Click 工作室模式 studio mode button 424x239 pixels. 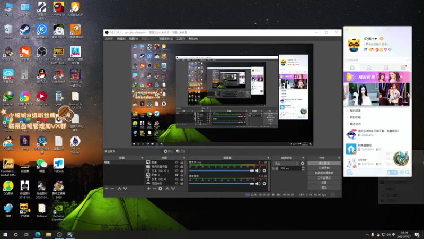[324, 178]
